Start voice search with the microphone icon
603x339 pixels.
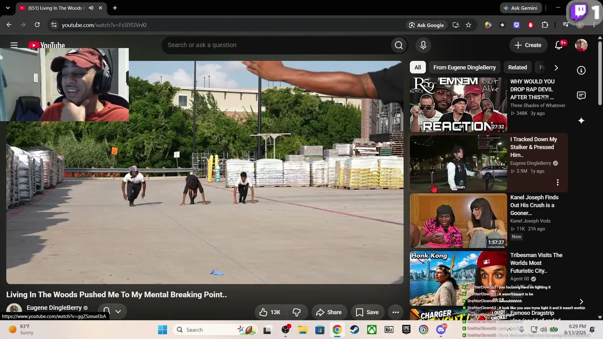(423, 45)
